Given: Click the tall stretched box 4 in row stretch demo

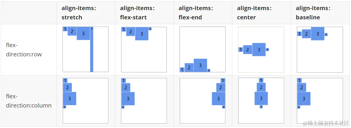Looking at the screenshot, I should (92, 52).
